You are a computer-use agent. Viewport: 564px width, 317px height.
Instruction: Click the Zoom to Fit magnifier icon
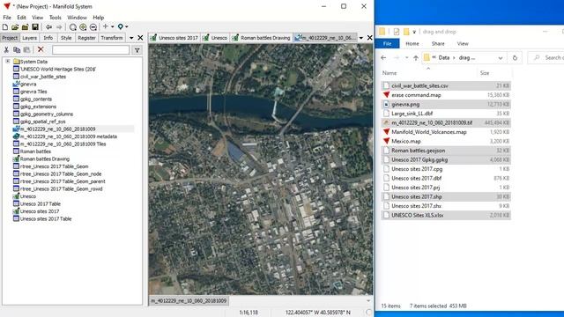(72, 27)
